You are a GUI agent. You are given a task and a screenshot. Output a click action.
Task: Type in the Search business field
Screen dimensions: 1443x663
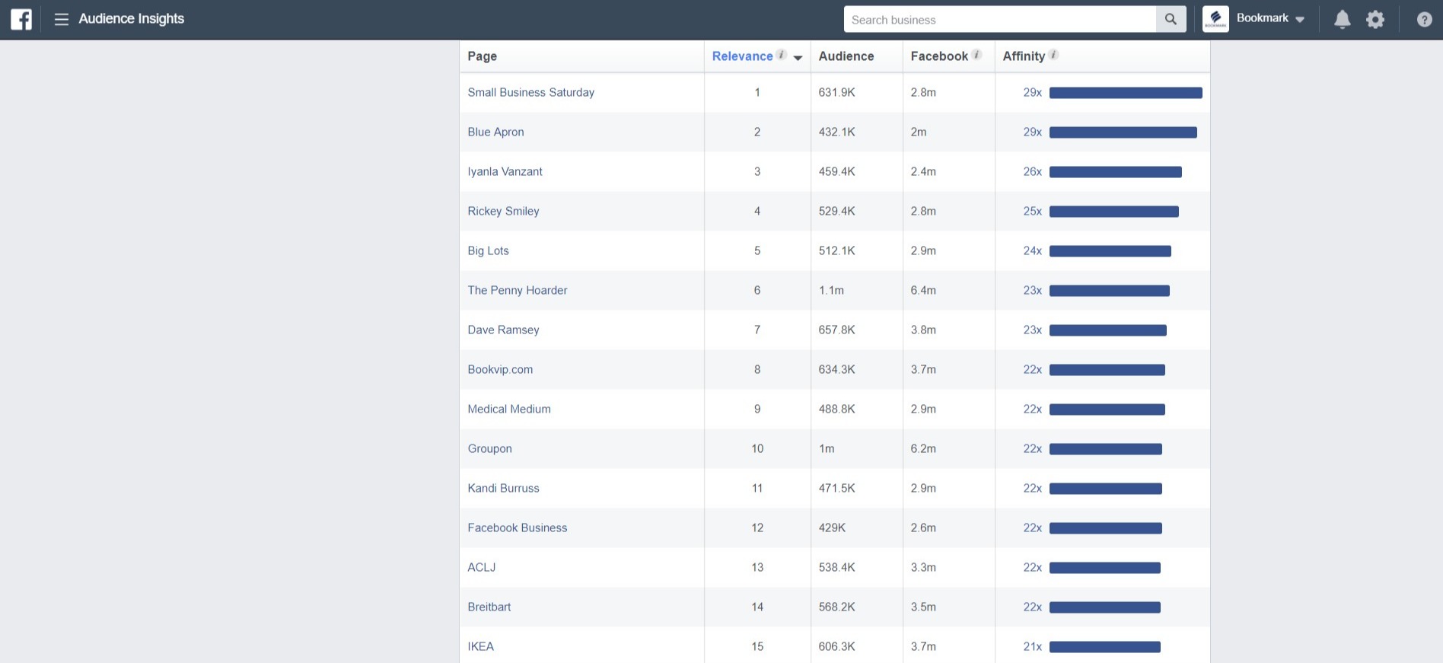click(999, 20)
